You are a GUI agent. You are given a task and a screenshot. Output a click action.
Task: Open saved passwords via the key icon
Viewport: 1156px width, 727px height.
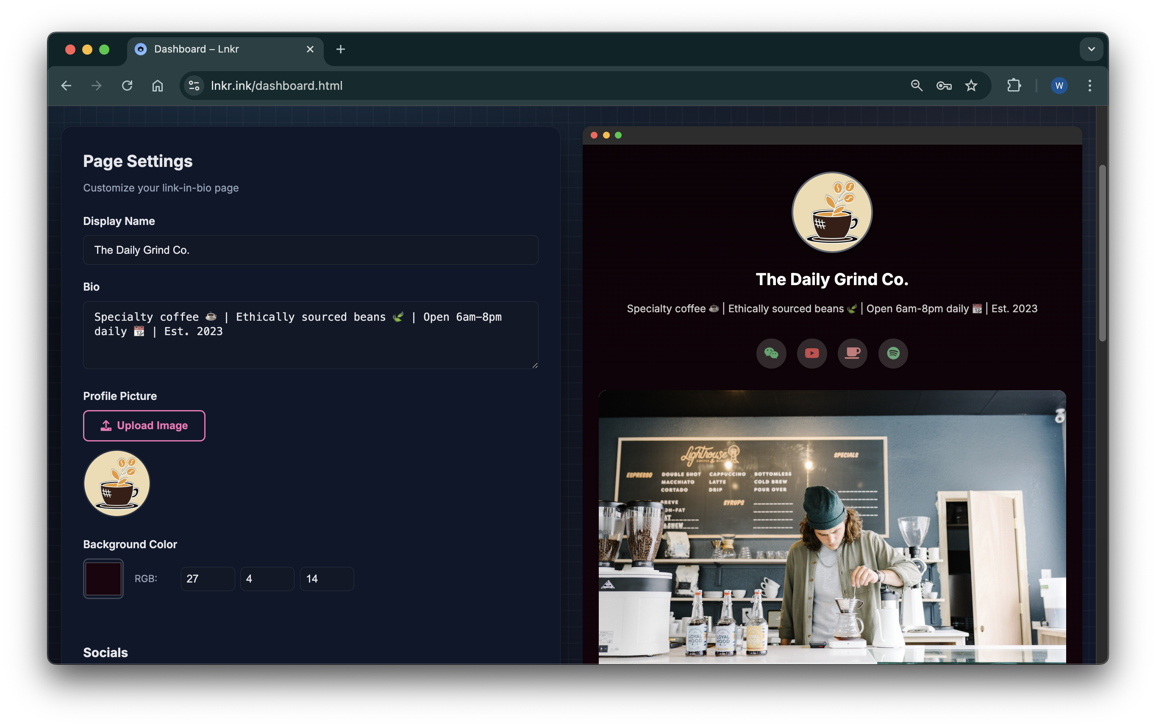943,86
